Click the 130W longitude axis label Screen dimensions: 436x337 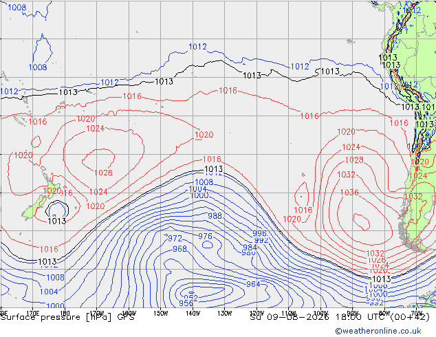[x=225, y=314]
